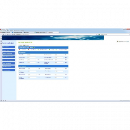This screenshot has height=130, width=130.
Task: Click the red Input Power alarm indicator
Action: [x=20, y=50]
